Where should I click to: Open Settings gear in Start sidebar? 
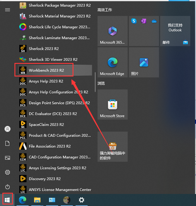click(8, 172)
